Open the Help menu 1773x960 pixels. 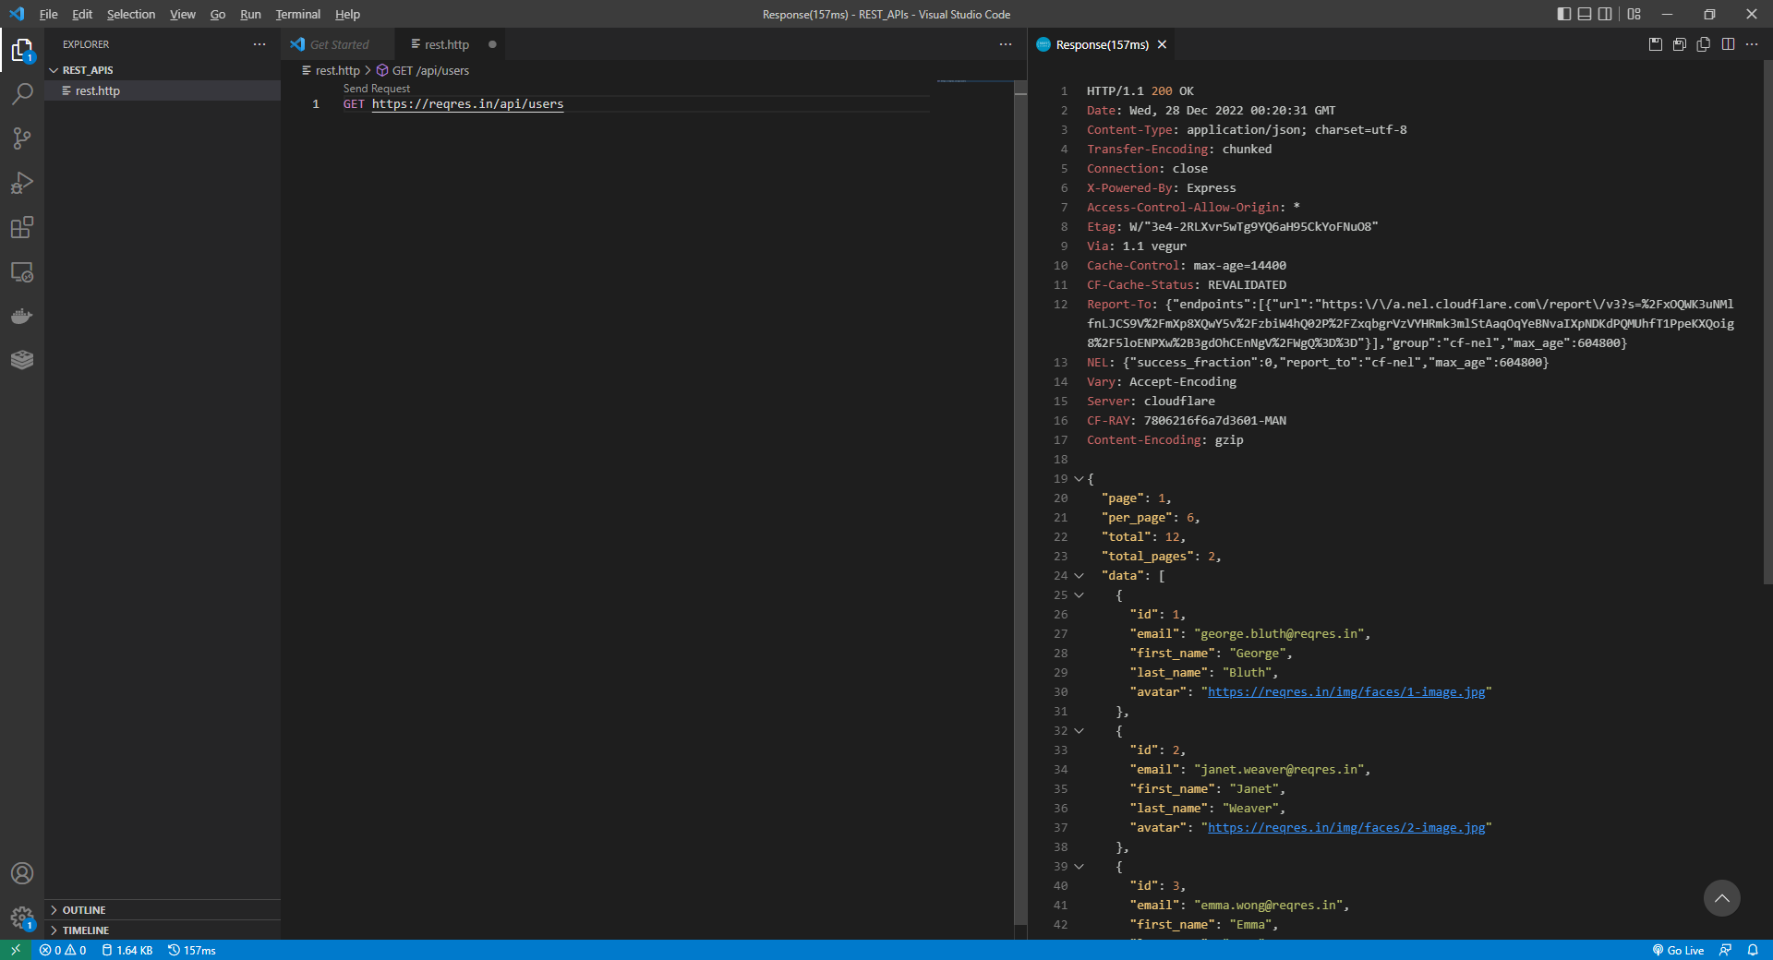click(x=347, y=14)
